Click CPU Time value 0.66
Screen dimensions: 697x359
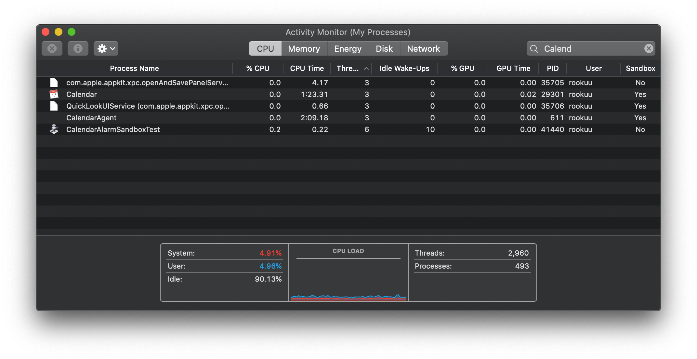pos(320,106)
